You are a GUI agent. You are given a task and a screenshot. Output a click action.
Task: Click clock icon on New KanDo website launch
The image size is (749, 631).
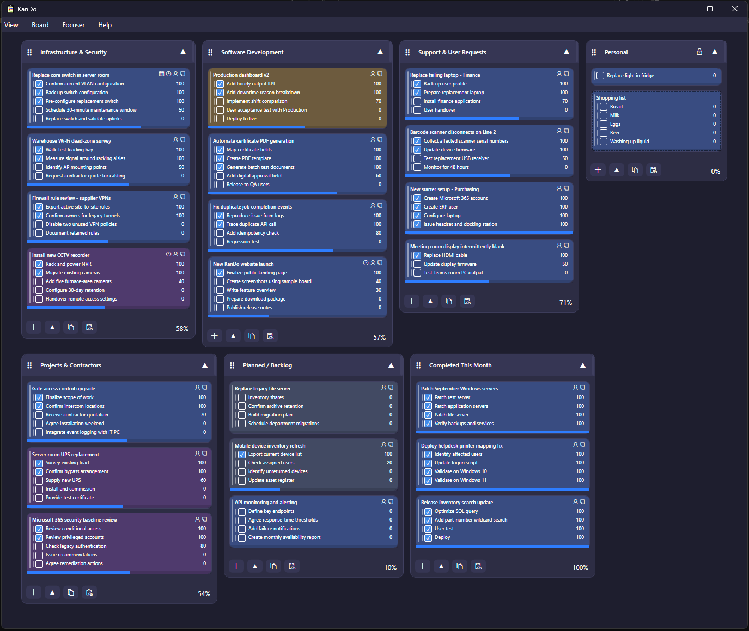[366, 263]
